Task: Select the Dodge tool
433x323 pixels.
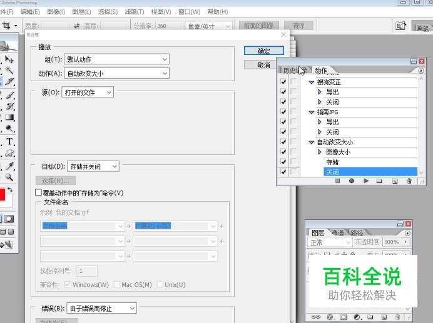Action: pos(9,129)
